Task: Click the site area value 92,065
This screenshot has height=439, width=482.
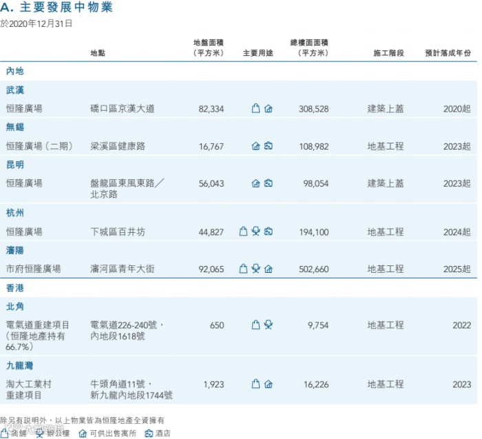Action: point(211,269)
